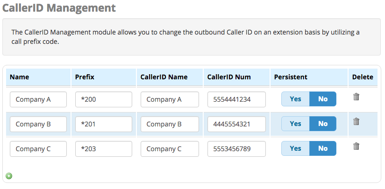385x189 pixels.
Task: Delete the Company A row via trash icon
Action: [x=356, y=97]
